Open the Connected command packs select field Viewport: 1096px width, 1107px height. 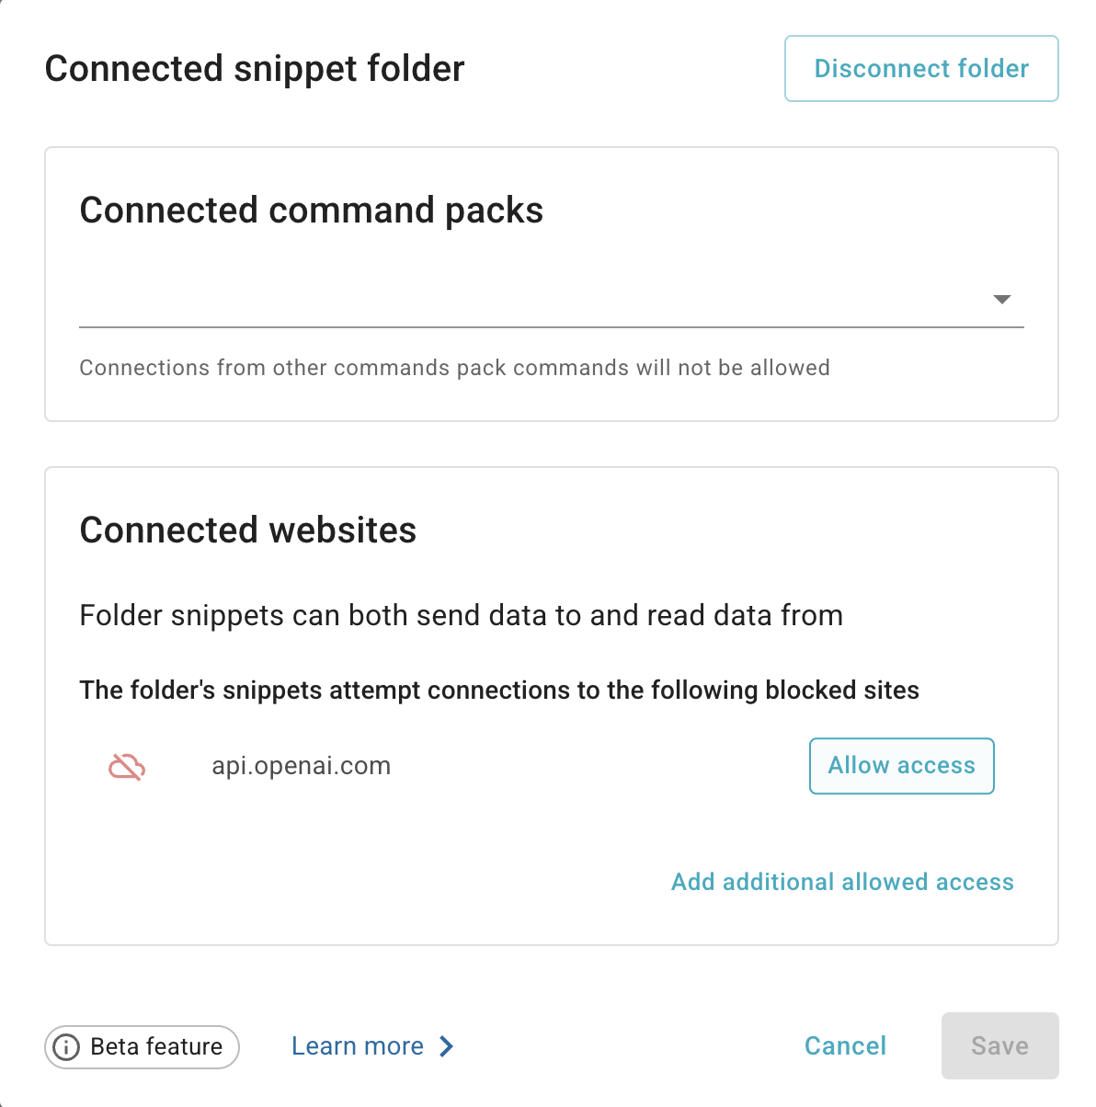tap(552, 300)
